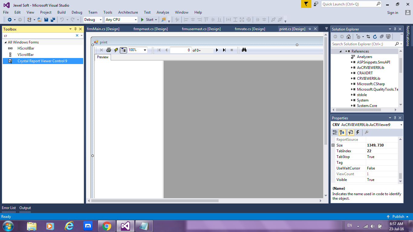
Task: Sort Properties panel alphabetically
Action: [342, 132]
